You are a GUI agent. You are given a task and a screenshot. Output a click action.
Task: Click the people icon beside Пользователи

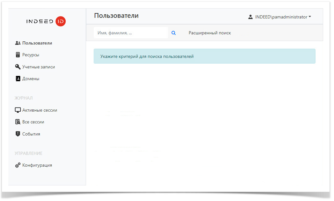click(x=18, y=43)
